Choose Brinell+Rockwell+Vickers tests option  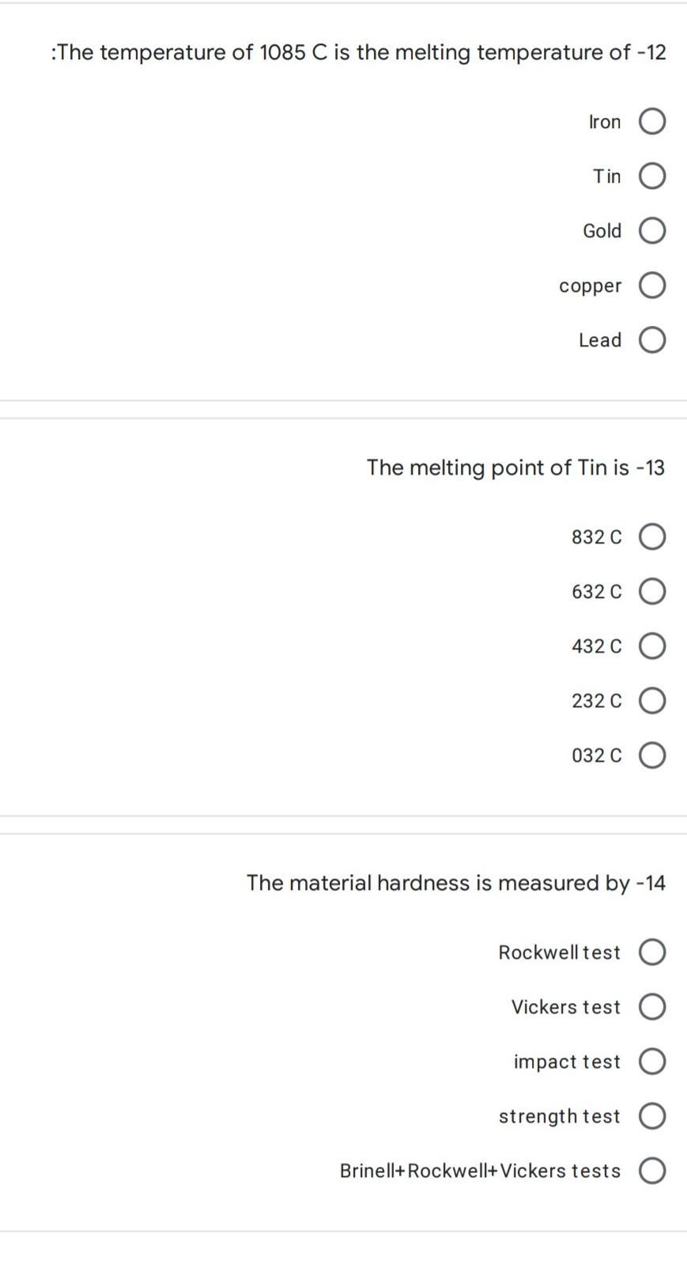tap(651, 1171)
